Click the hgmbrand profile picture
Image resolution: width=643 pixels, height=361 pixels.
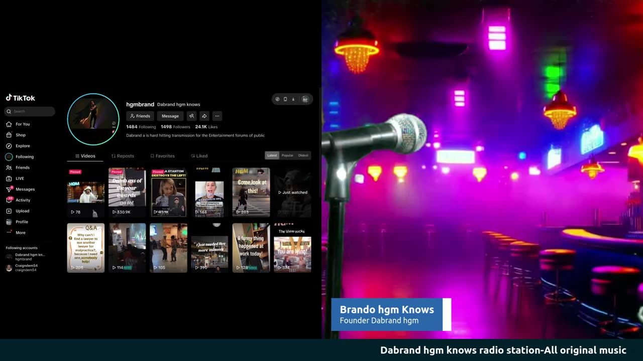(93, 119)
